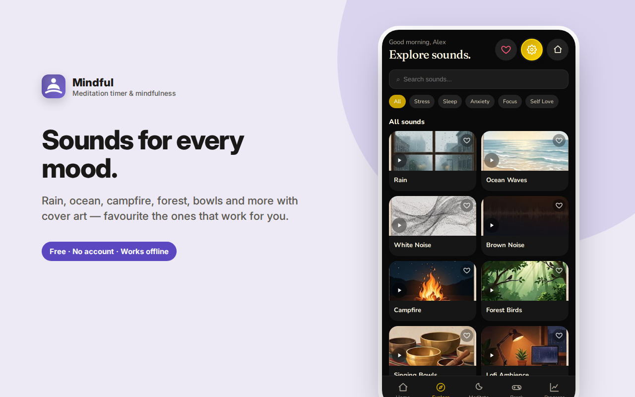Play the Singing Bowls sound
This screenshot has height=397, width=635.
point(399,355)
